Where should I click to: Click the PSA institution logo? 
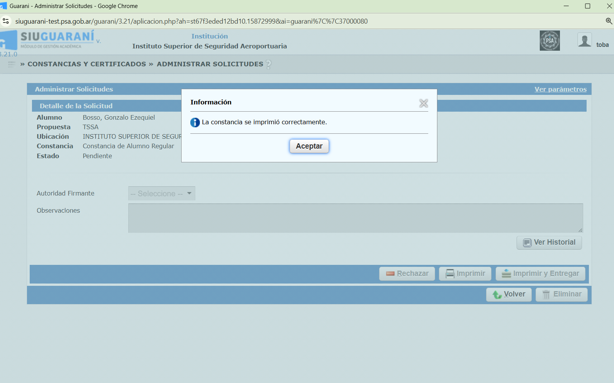(550, 41)
